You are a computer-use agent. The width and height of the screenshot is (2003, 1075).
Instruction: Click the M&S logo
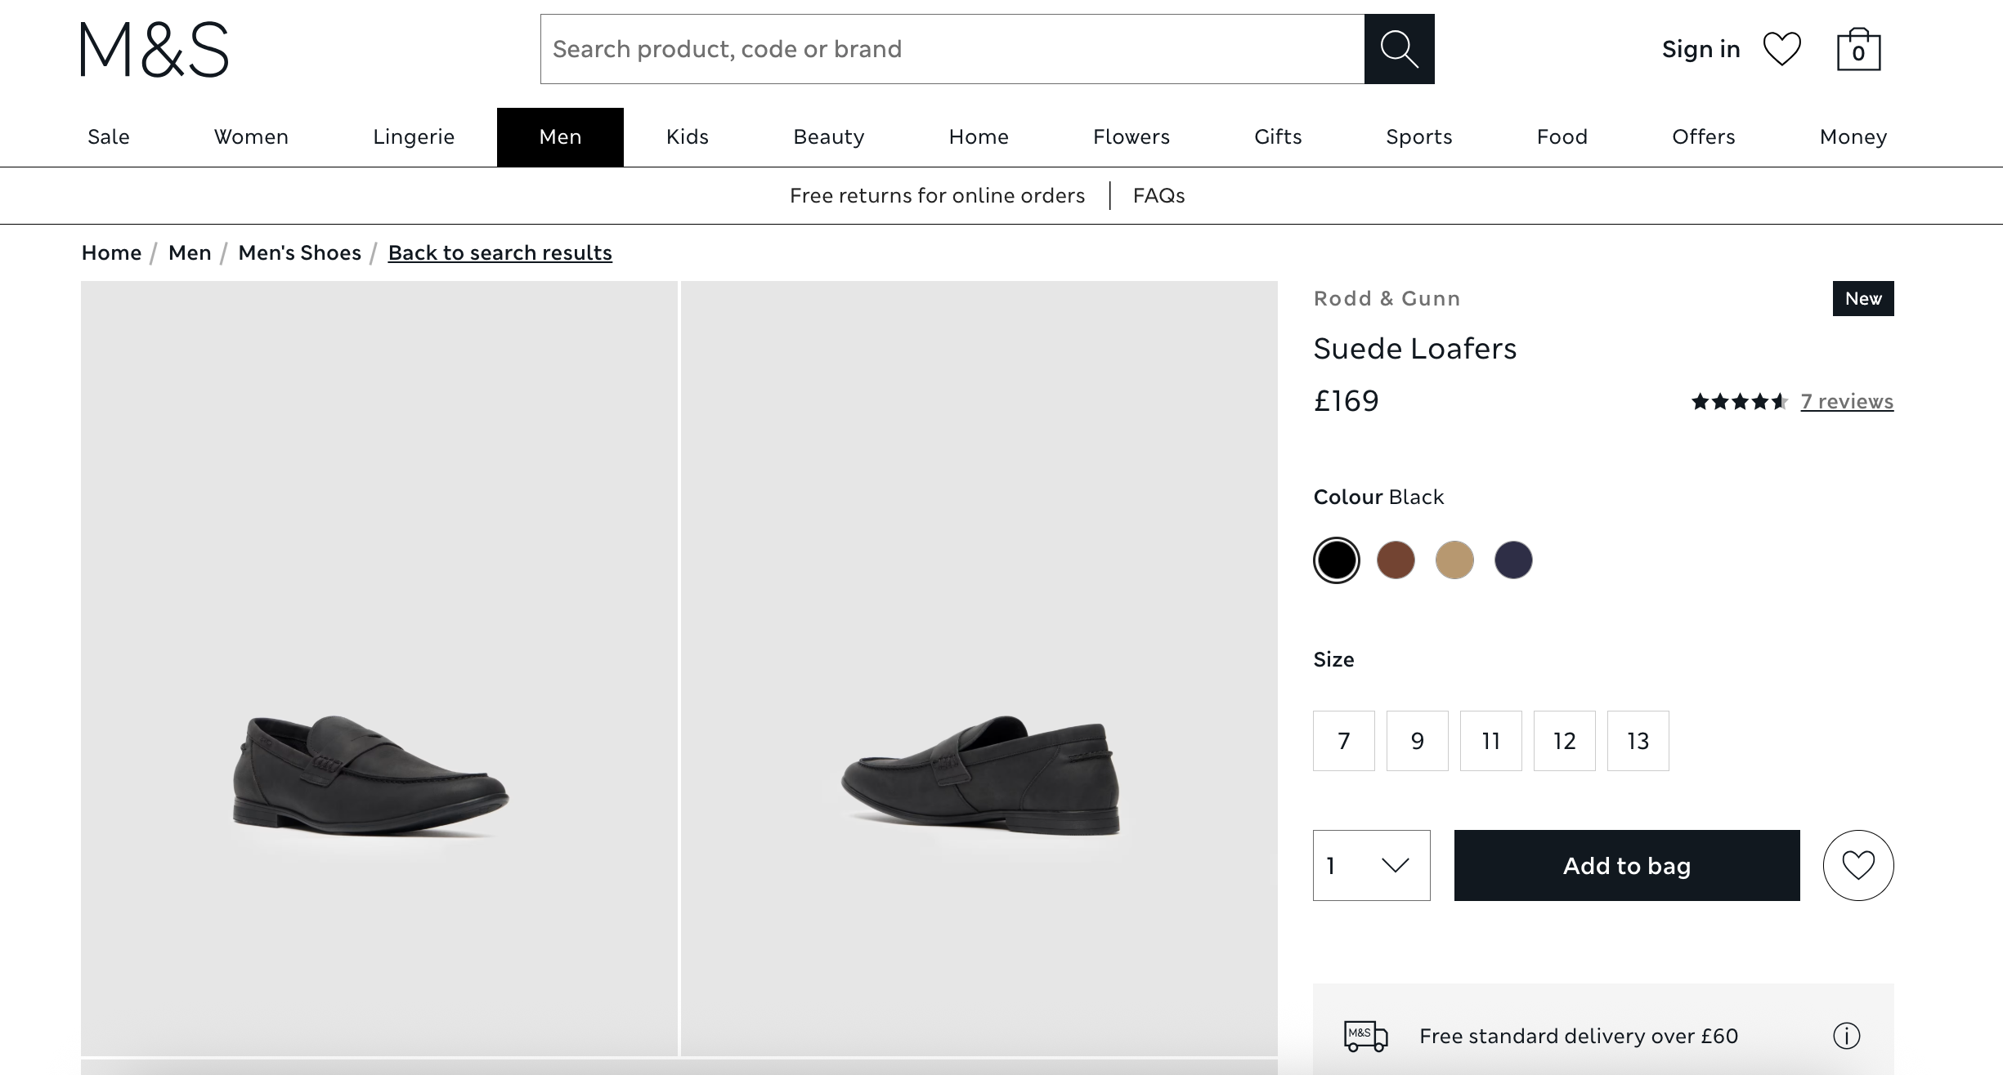pyautogui.click(x=155, y=50)
